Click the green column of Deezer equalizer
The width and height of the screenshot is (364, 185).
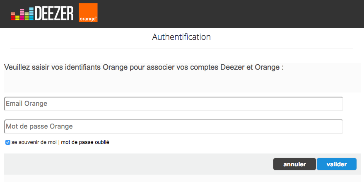tap(27, 16)
